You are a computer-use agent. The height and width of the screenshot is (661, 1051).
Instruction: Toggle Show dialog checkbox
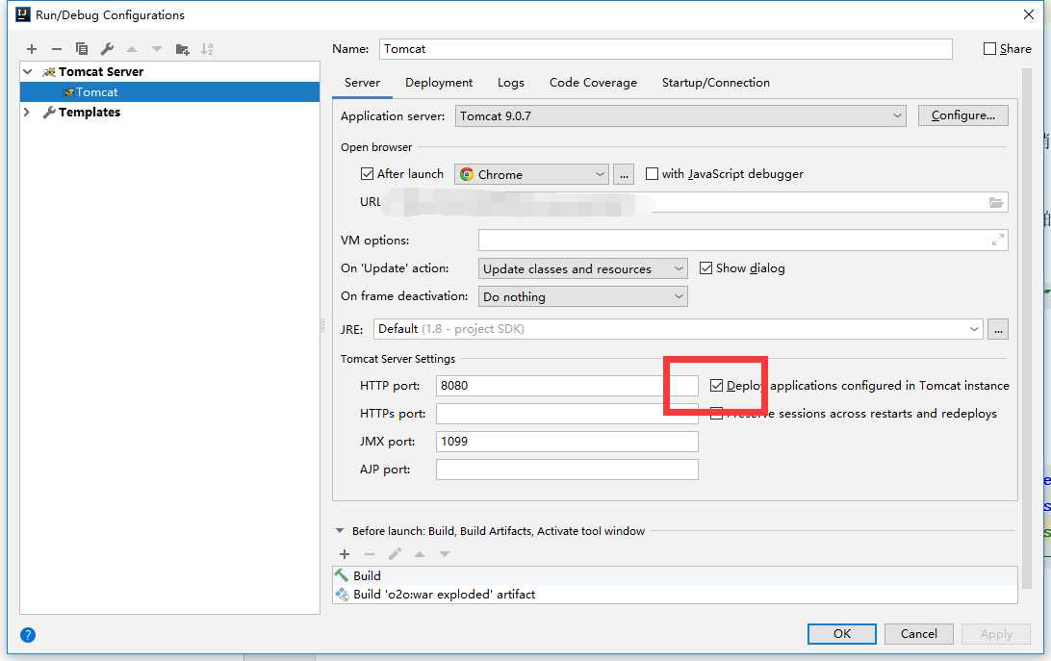(705, 268)
